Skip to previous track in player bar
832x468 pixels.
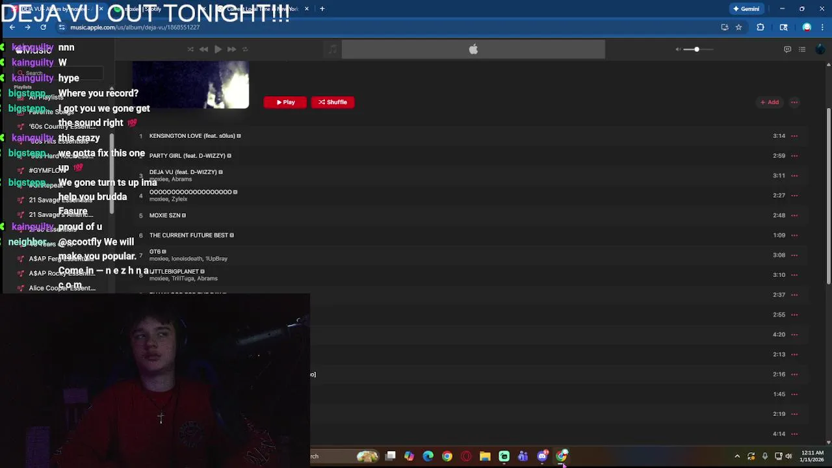point(203,49)
